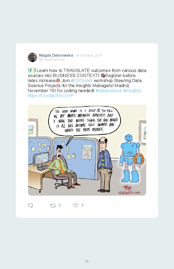174x269 pixels.
Task: Click the like count of 3
Action: coord(82,205)
